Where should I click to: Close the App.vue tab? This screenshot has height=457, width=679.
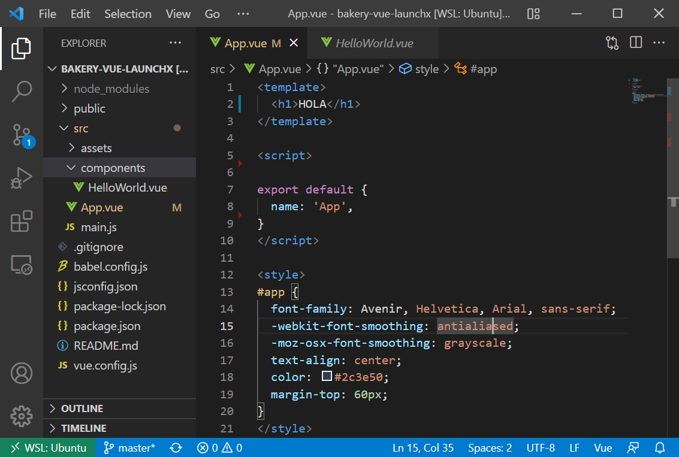tap(294, 43)
